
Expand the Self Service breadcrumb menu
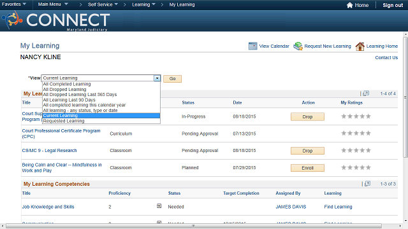point(103,4)
